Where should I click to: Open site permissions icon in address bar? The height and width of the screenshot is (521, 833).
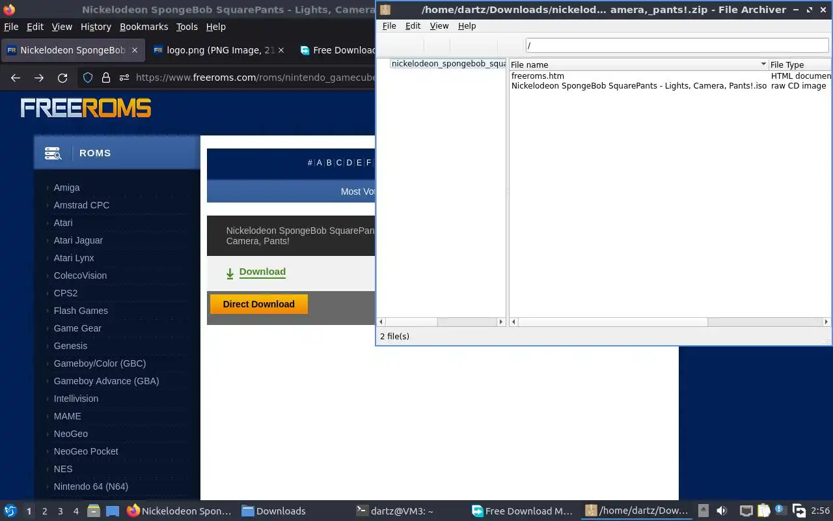coord(124,77)
